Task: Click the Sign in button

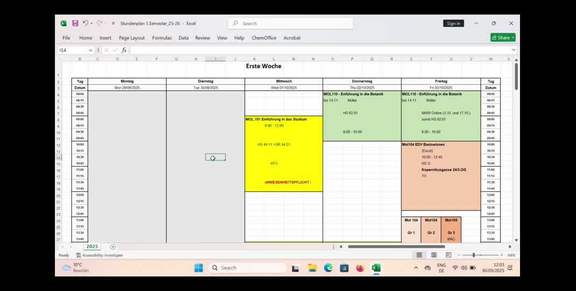Action: [x=453, y=23]
